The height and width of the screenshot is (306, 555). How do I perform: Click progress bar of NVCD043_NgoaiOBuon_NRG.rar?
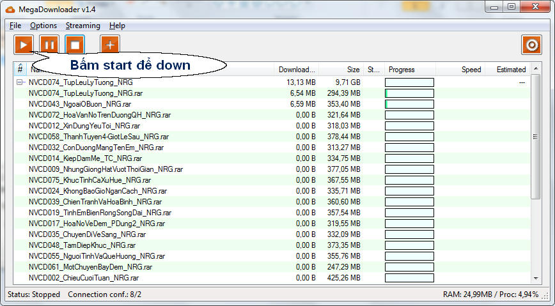pyautogui.click(x=409, y=104)
